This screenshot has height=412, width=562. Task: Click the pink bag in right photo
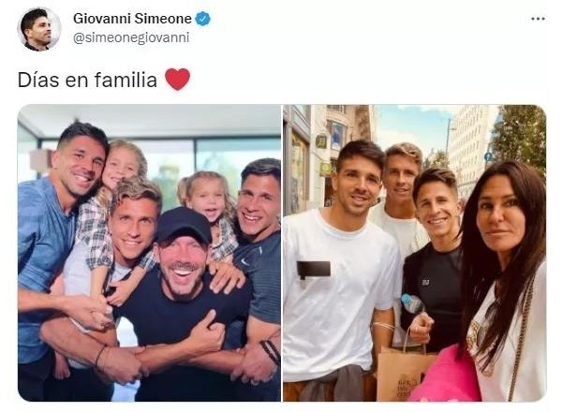pos(446,376)
